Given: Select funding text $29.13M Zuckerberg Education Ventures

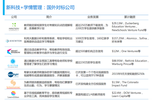Looking at the screenshot, I should pyautogui.click(x=129, y=27).
